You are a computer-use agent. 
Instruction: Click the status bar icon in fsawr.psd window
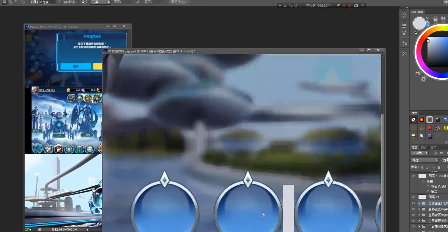[40, 229]
